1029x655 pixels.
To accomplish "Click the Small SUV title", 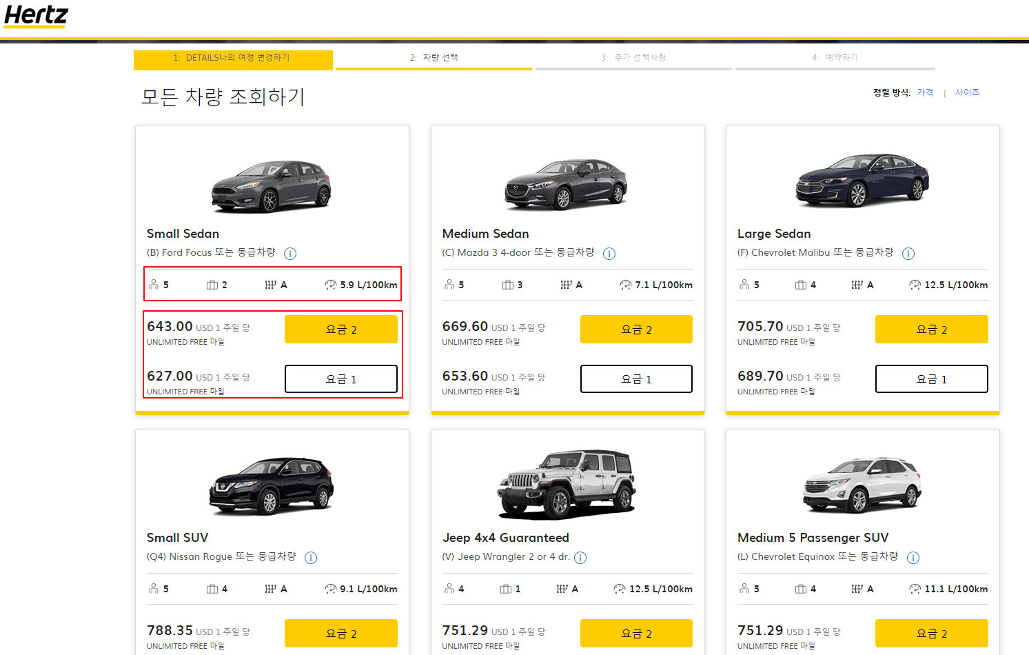I will click(x=177, y=538).
